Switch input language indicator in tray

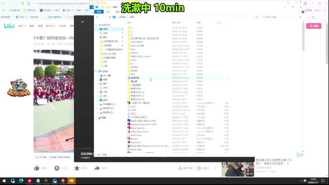305,181
